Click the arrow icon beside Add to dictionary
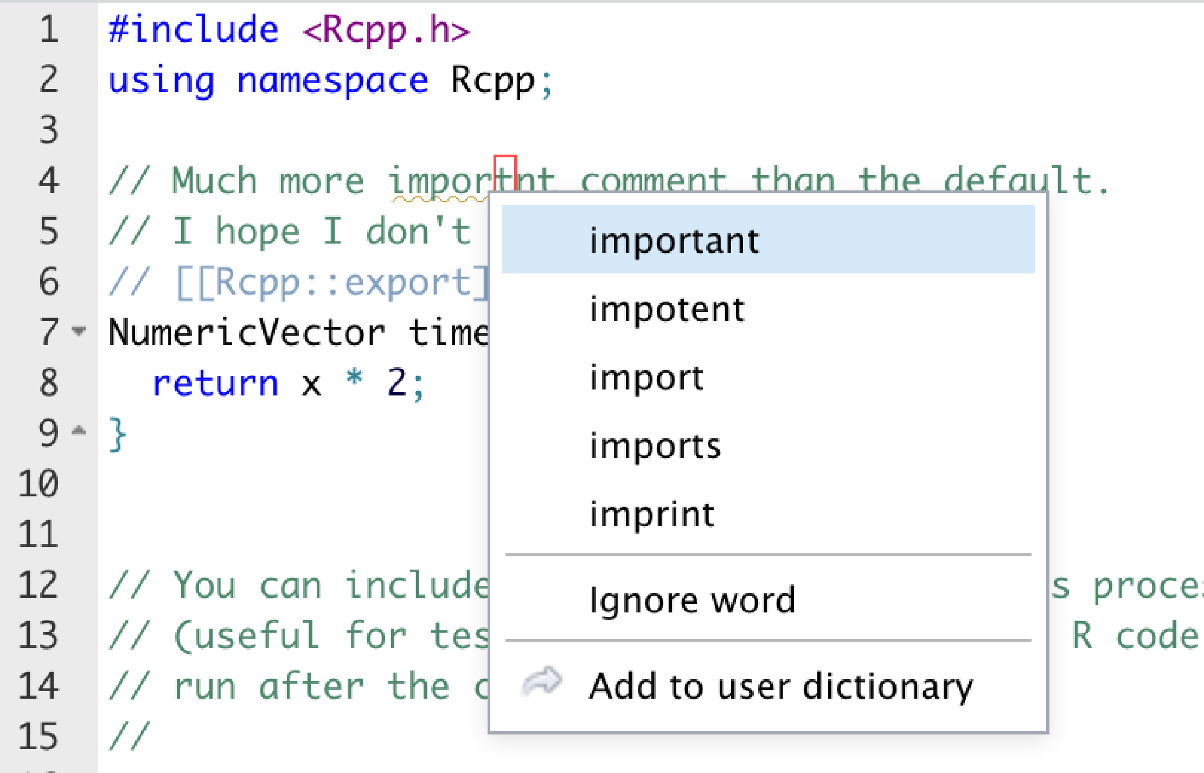Screen dimensions: 1204x773 coord(541,681)
